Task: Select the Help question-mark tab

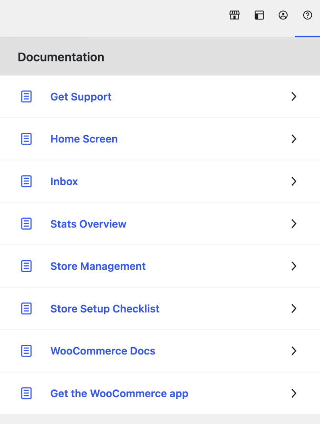Action: [307, 15]
